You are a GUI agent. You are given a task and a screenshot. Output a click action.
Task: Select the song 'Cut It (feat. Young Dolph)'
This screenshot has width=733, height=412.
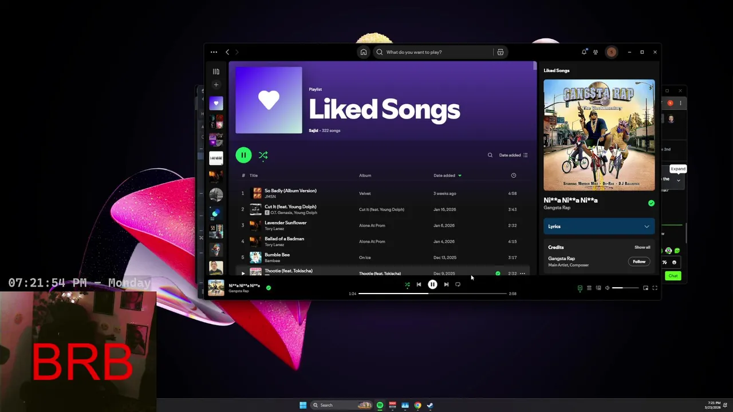point(290,207)
